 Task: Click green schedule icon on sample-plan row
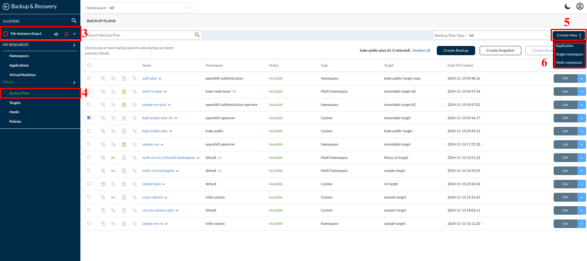pyautogui.click(x=103, y=184)
